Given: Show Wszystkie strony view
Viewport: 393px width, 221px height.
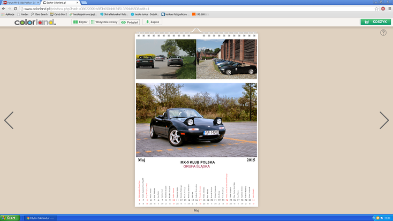Looking at the screenshot, I should click(104, 22).
